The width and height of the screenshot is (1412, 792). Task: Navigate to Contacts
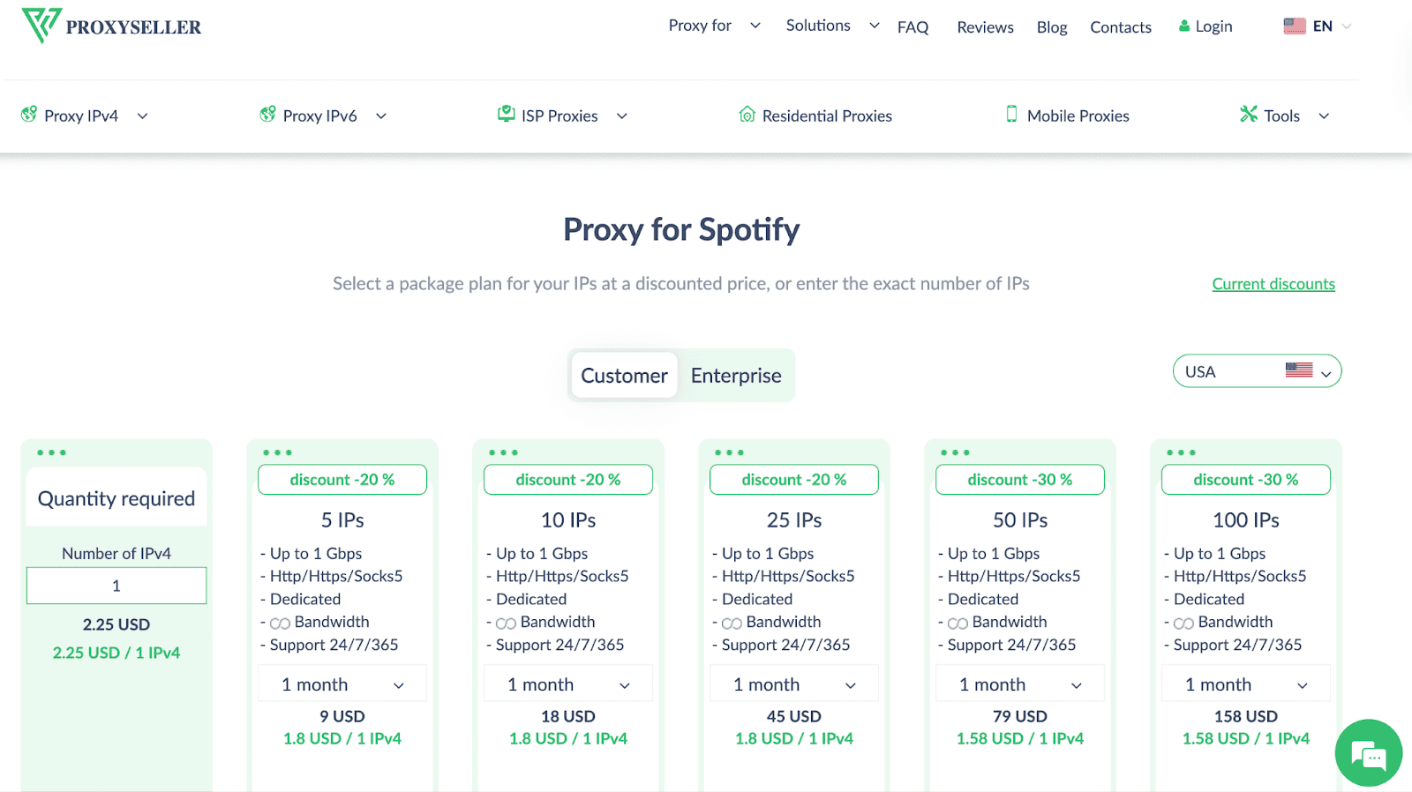point(1121,27)
